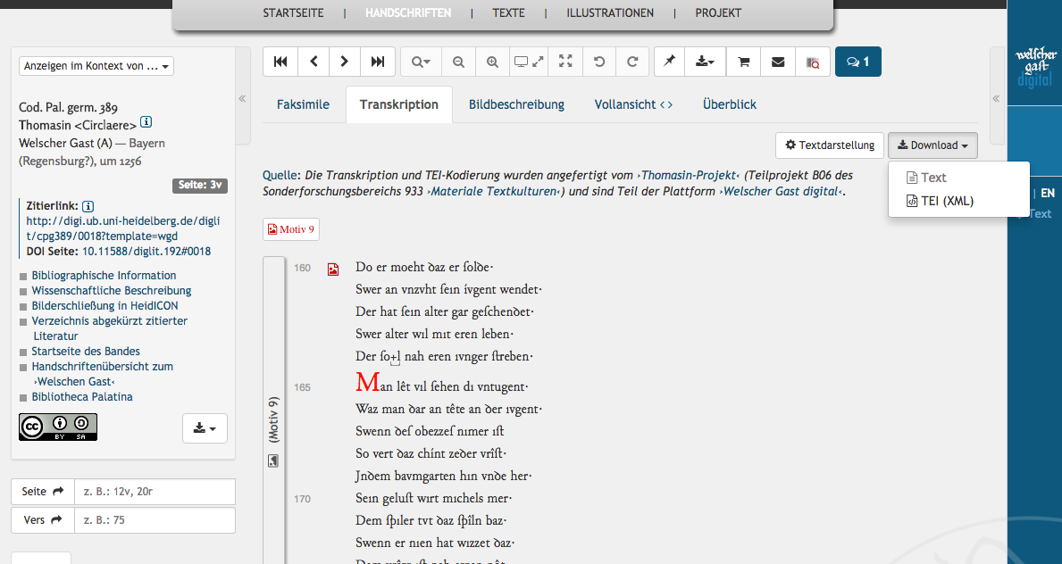This screenshot has height=564, width=1062.
Task: Click the Welscher Gast digital logo
Action: tap(1035, 68)
